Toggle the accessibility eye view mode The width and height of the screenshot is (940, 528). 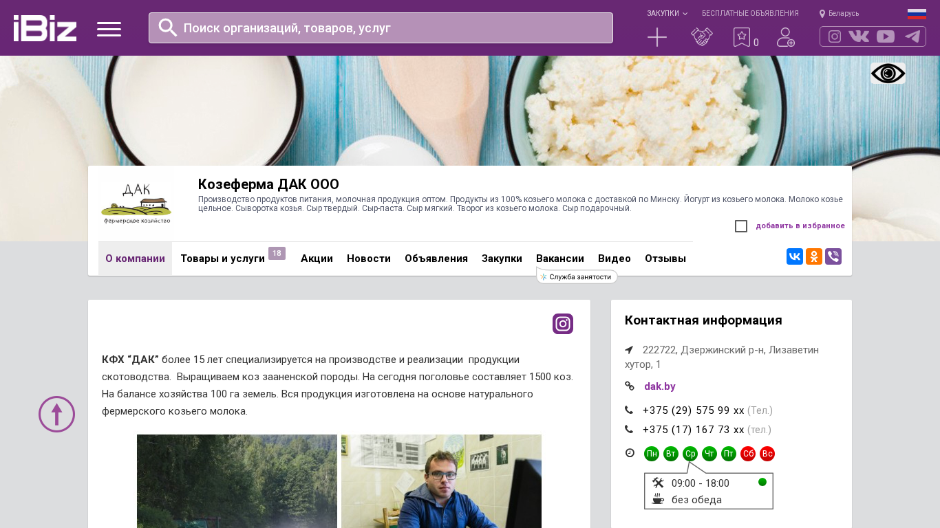[888, 73]
